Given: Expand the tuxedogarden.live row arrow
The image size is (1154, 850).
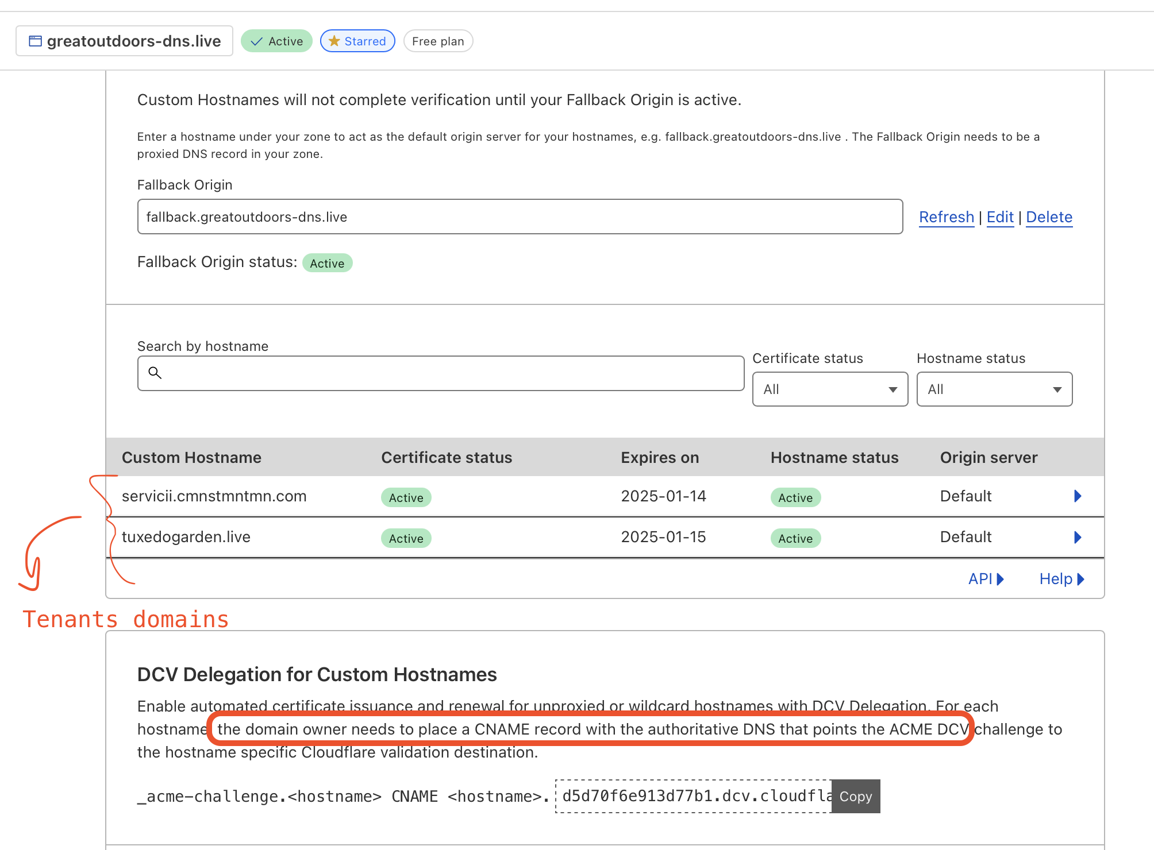Looking at the screenshot, I should 1078,538.
